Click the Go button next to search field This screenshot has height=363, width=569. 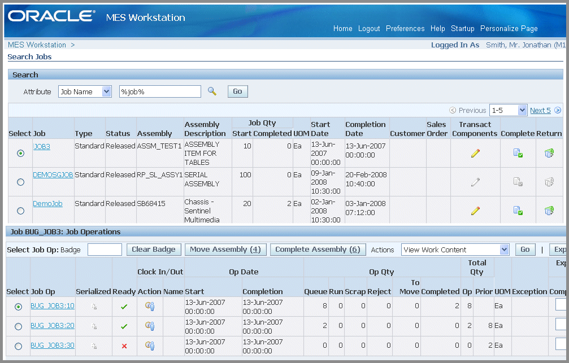pos(238,91)
